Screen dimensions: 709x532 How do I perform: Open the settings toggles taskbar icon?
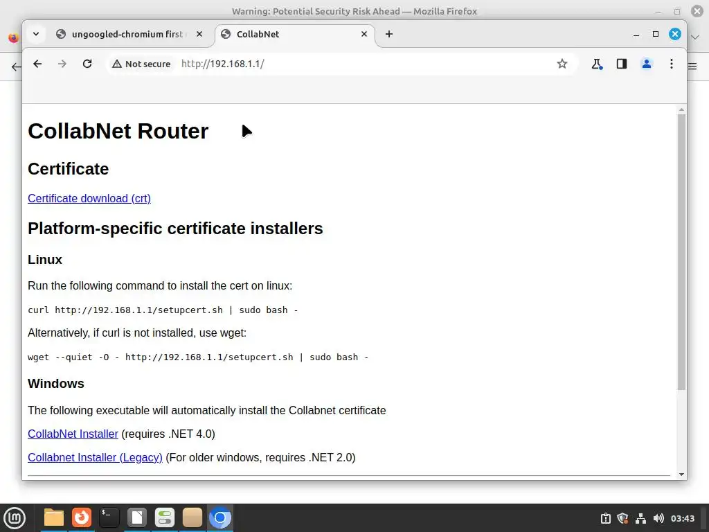(165, 517)
